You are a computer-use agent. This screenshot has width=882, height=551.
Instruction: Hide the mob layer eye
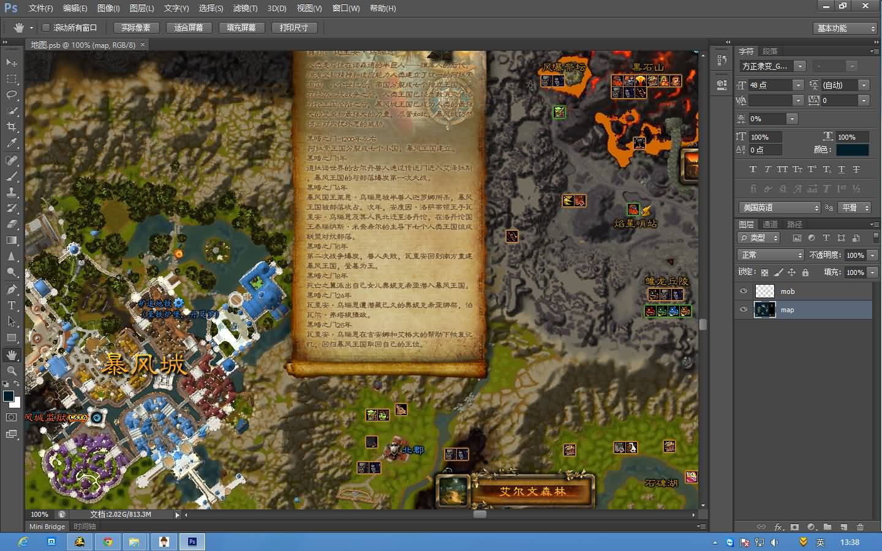[744, 291]
